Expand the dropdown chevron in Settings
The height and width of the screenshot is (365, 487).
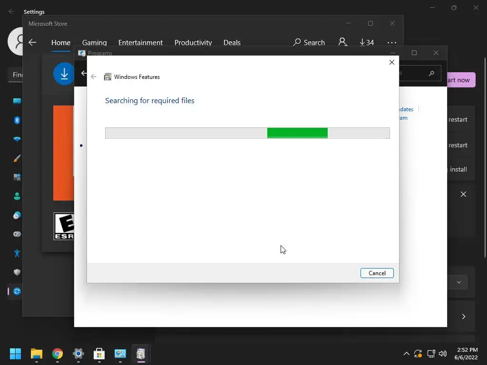click(459, 282)
